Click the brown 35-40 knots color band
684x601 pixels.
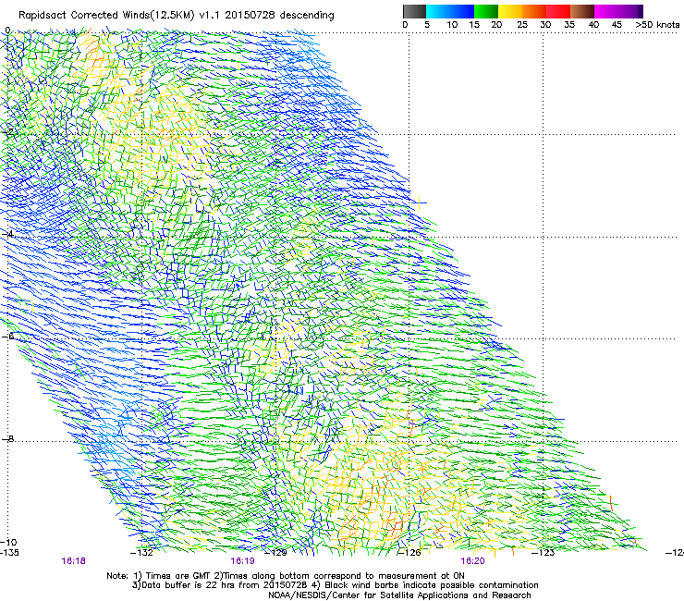tap(582, 11)
